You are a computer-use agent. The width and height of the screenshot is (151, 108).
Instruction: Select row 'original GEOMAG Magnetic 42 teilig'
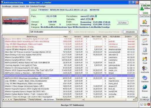click(68, 49)
